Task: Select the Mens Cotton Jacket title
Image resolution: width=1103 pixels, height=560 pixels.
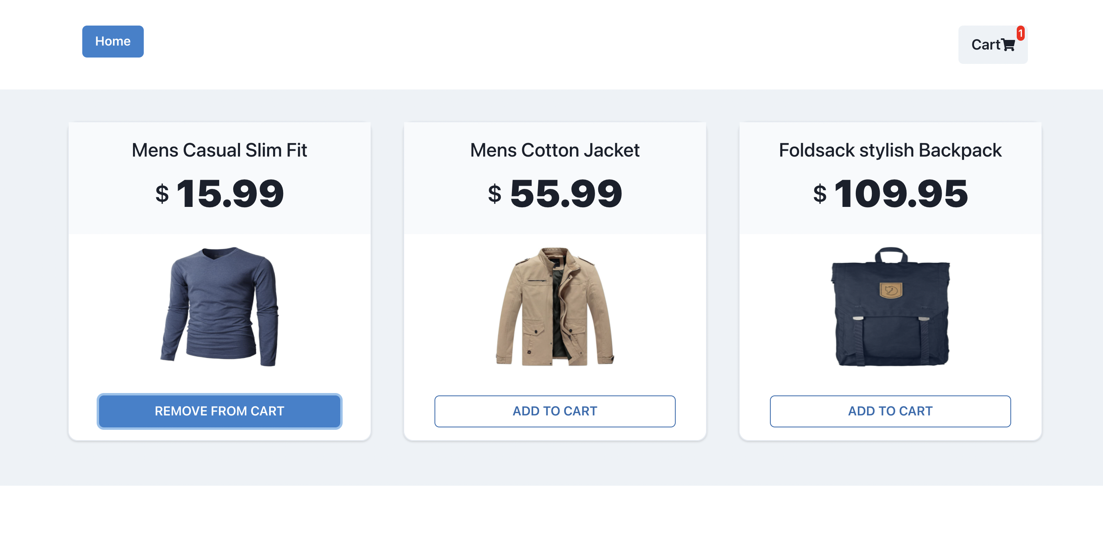Action: pos(555,150)
